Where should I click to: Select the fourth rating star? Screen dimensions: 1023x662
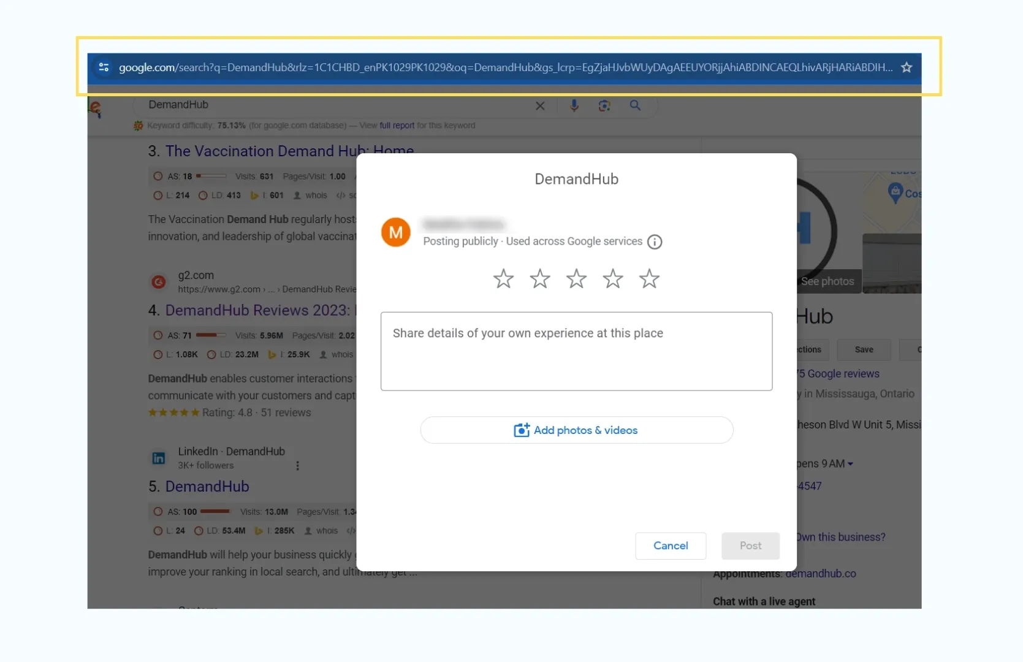613,279
